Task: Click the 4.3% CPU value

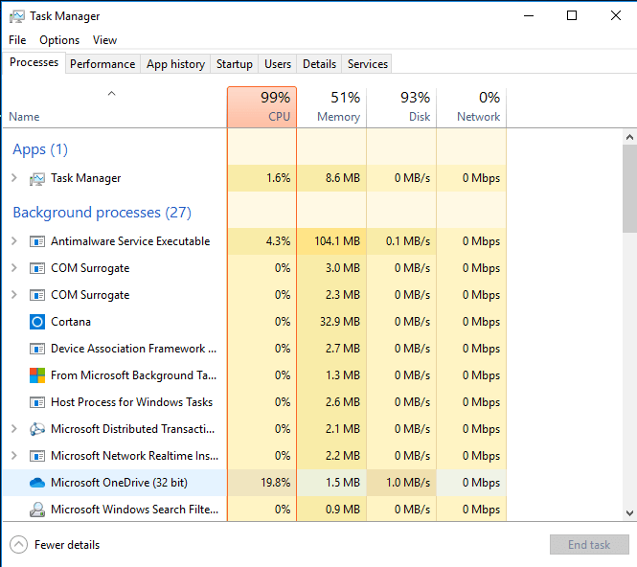Action: (x=279, y=241)
